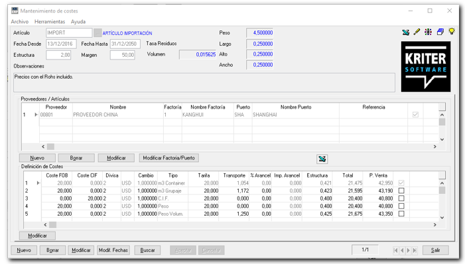Viewport: 465px width, 264px height.
Task: Click the ARTÍCULO IMPORTACIÓN blue label
Action: tap(127, 33)
